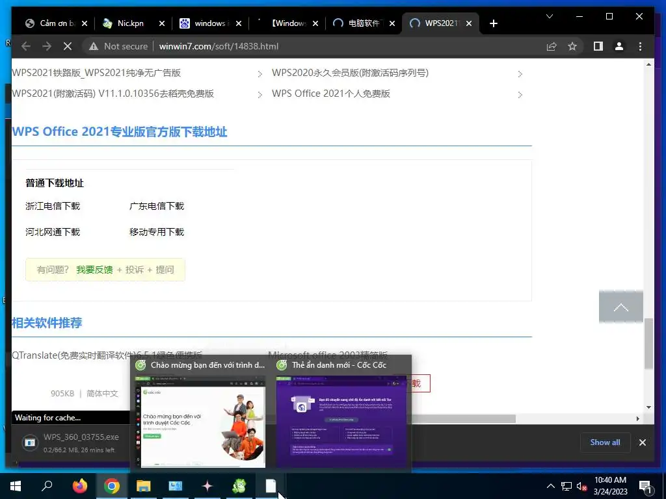
Task: Download from 广东电信下载
Action: (157, 206)
